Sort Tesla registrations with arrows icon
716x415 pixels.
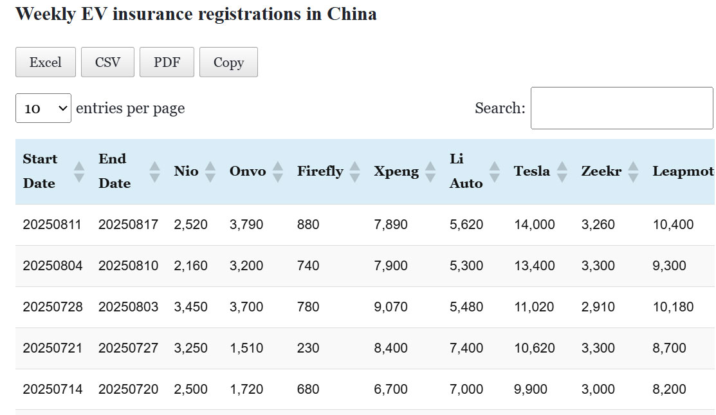562,171
